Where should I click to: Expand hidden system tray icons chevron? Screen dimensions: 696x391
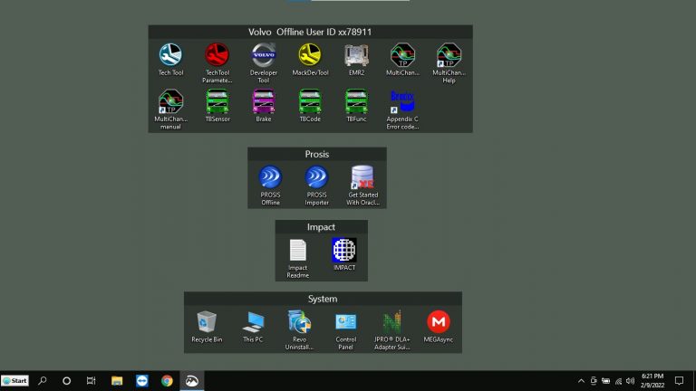point(581,381)
